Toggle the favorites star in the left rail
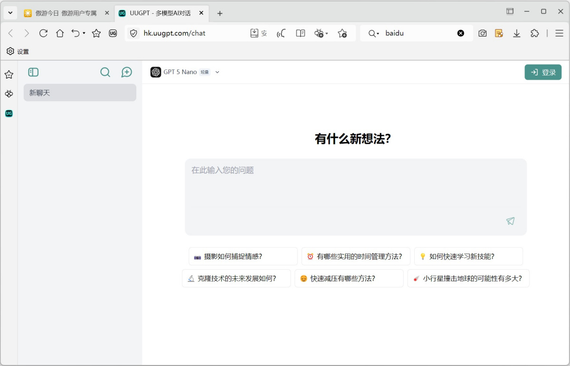The width and height of the screenshot is (570, 366). 9,74
